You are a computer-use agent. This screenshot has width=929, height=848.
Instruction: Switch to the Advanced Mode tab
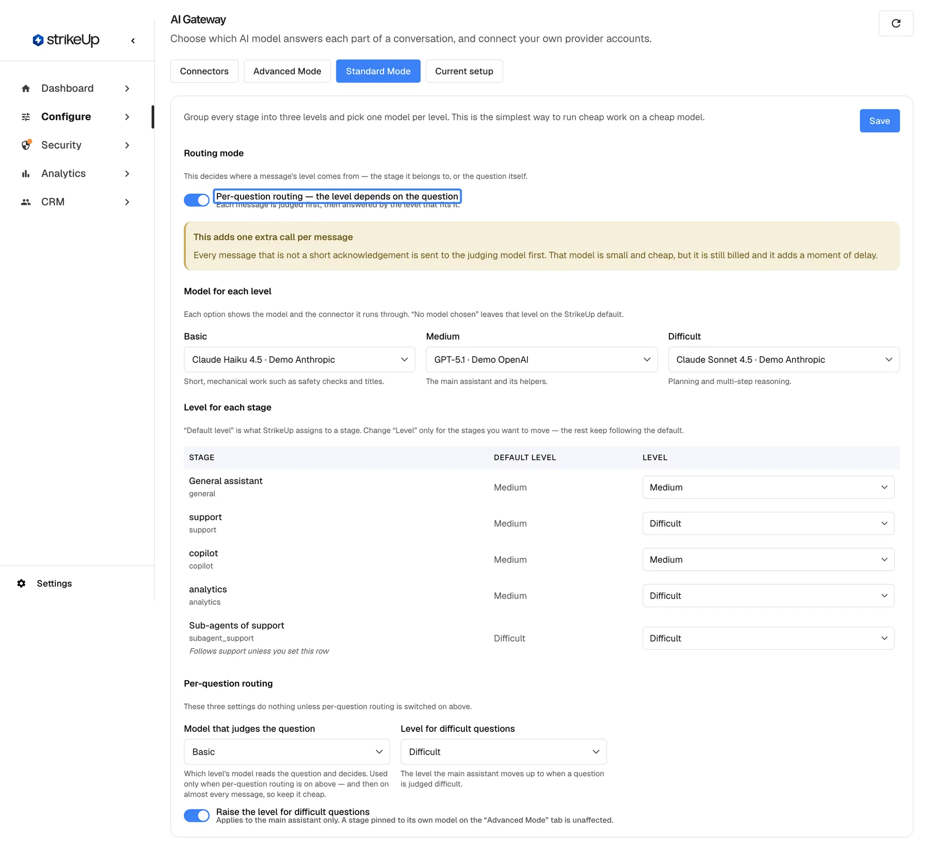pos(287,71)
